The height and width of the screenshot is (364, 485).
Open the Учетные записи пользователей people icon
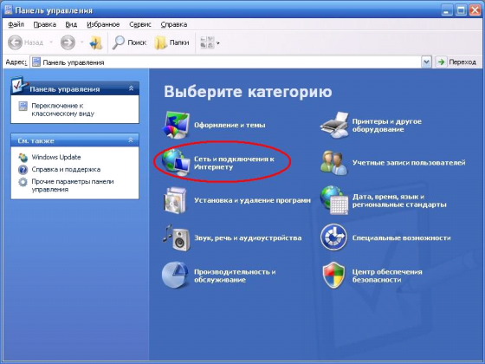click(x=333, y=163)
